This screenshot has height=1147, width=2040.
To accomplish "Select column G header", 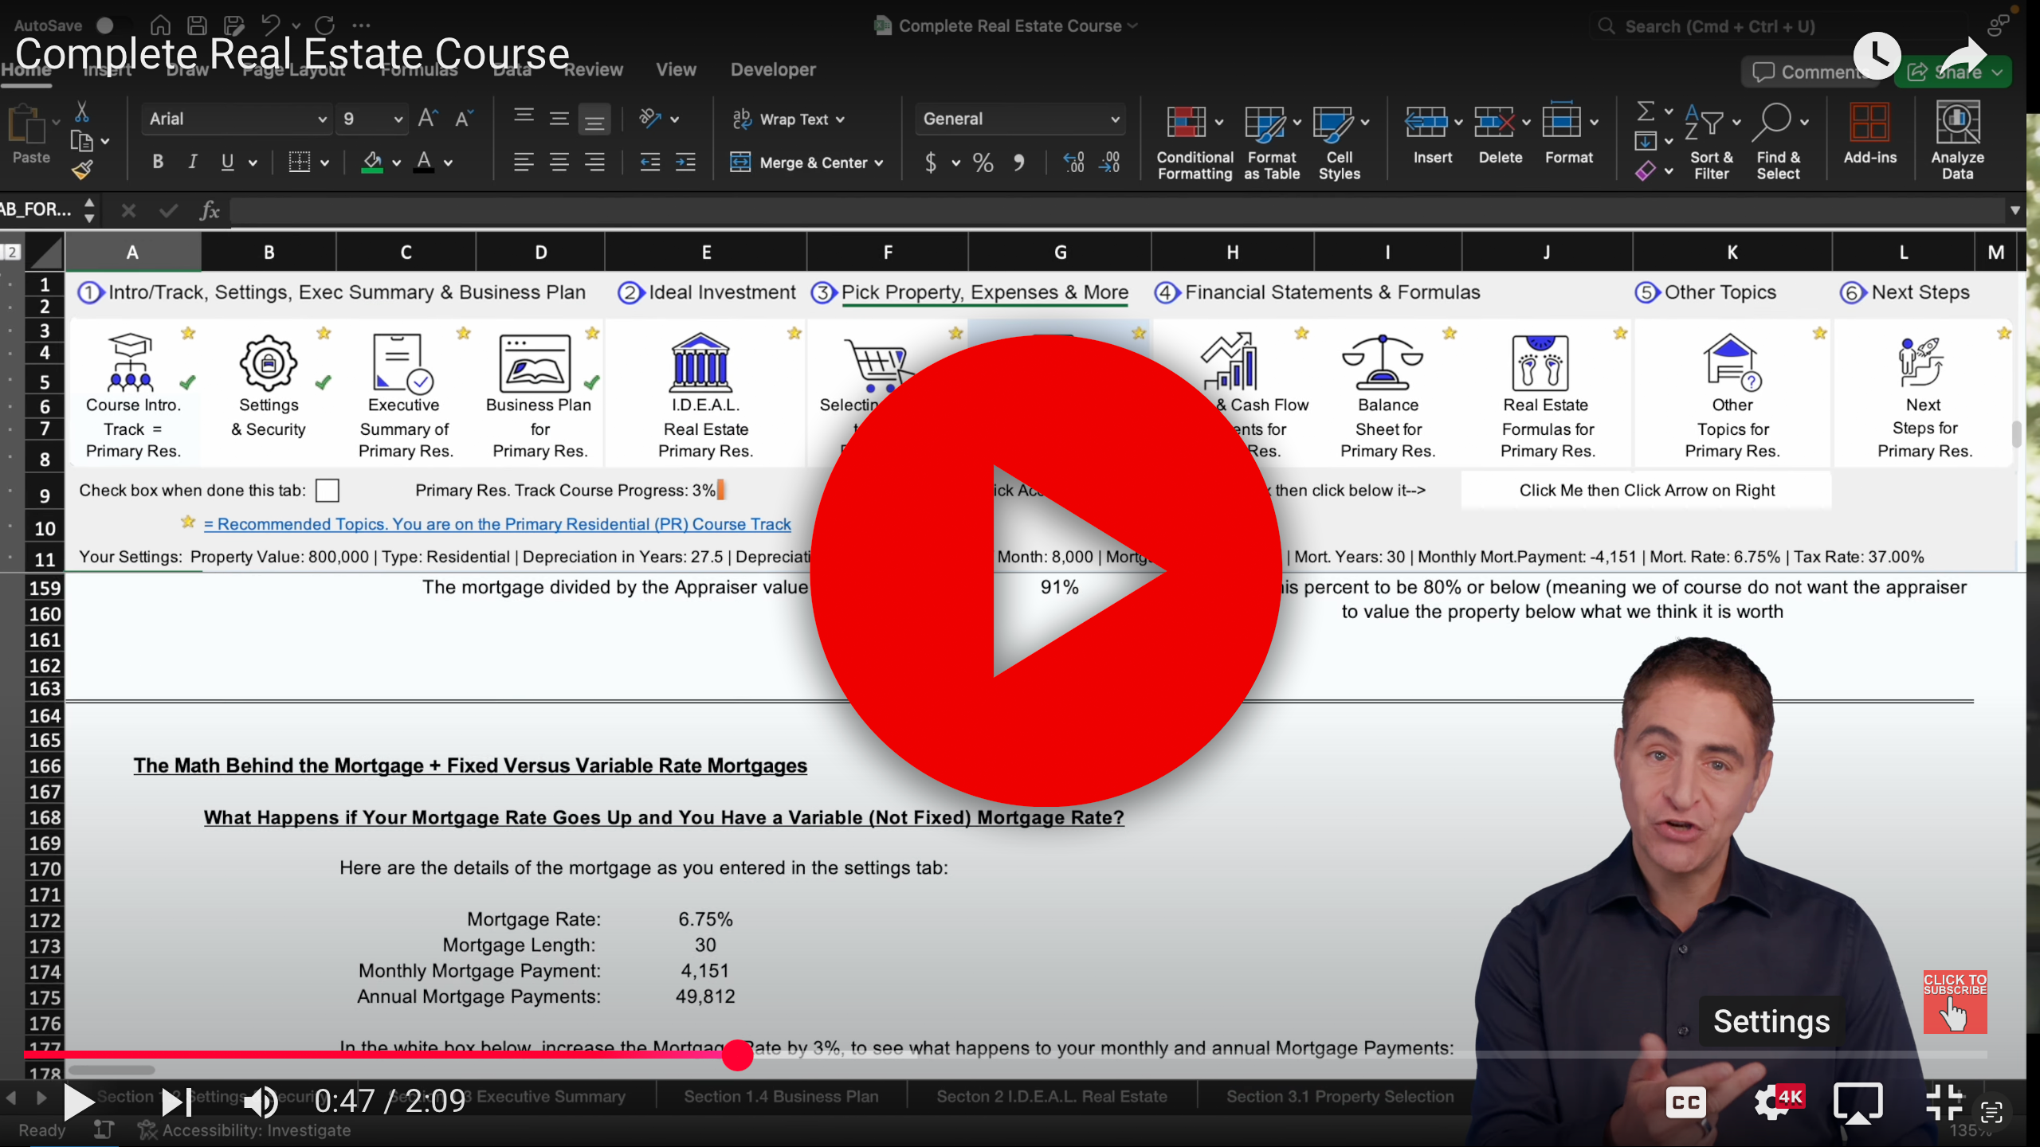I will (1060, 252).
